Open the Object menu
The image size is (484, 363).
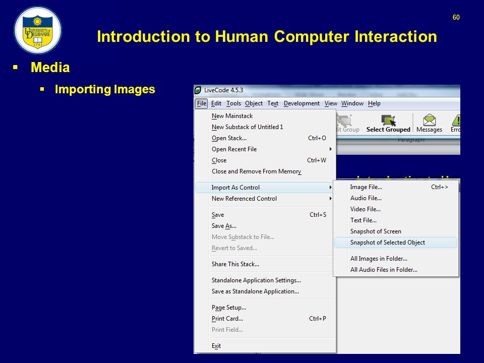coord(254,103)
